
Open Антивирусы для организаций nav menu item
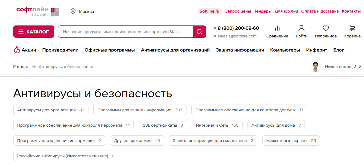pyautogui.click(x=175, y=50)
